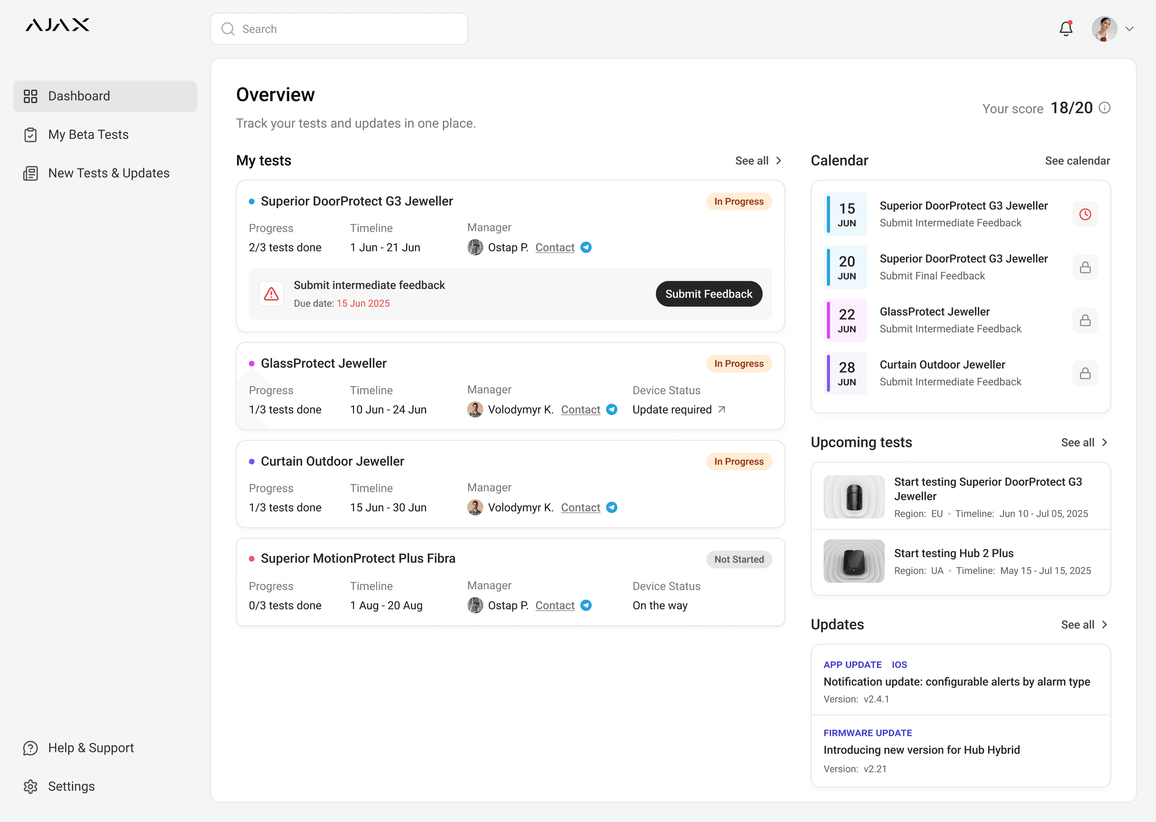Viewport: 1156px width, 822px height.
Task: Click the chevron beside Upcoming tests See all
Action: 1105,443
